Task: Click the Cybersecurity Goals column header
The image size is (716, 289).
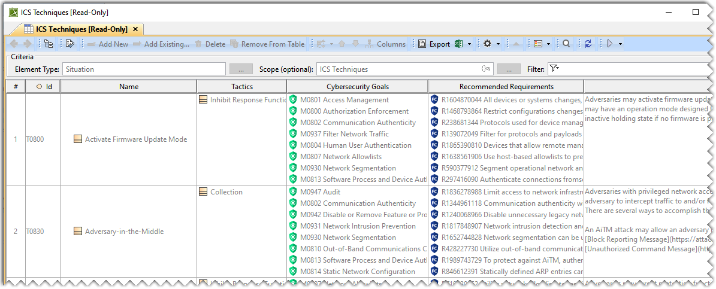Action: (357, 86)
